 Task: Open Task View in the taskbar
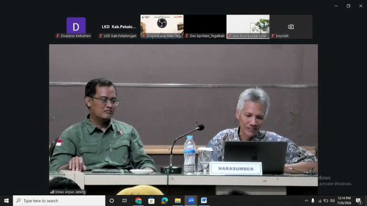[125, 201]
